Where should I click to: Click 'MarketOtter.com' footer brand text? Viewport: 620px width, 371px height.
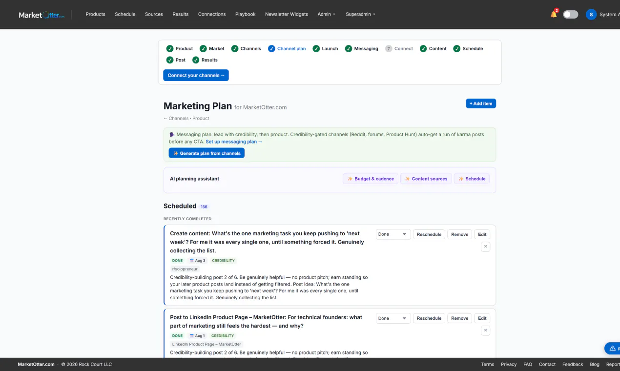point(36,364)
